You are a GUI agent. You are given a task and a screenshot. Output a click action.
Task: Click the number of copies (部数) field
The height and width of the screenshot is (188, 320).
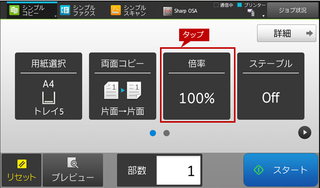[179, 170]
